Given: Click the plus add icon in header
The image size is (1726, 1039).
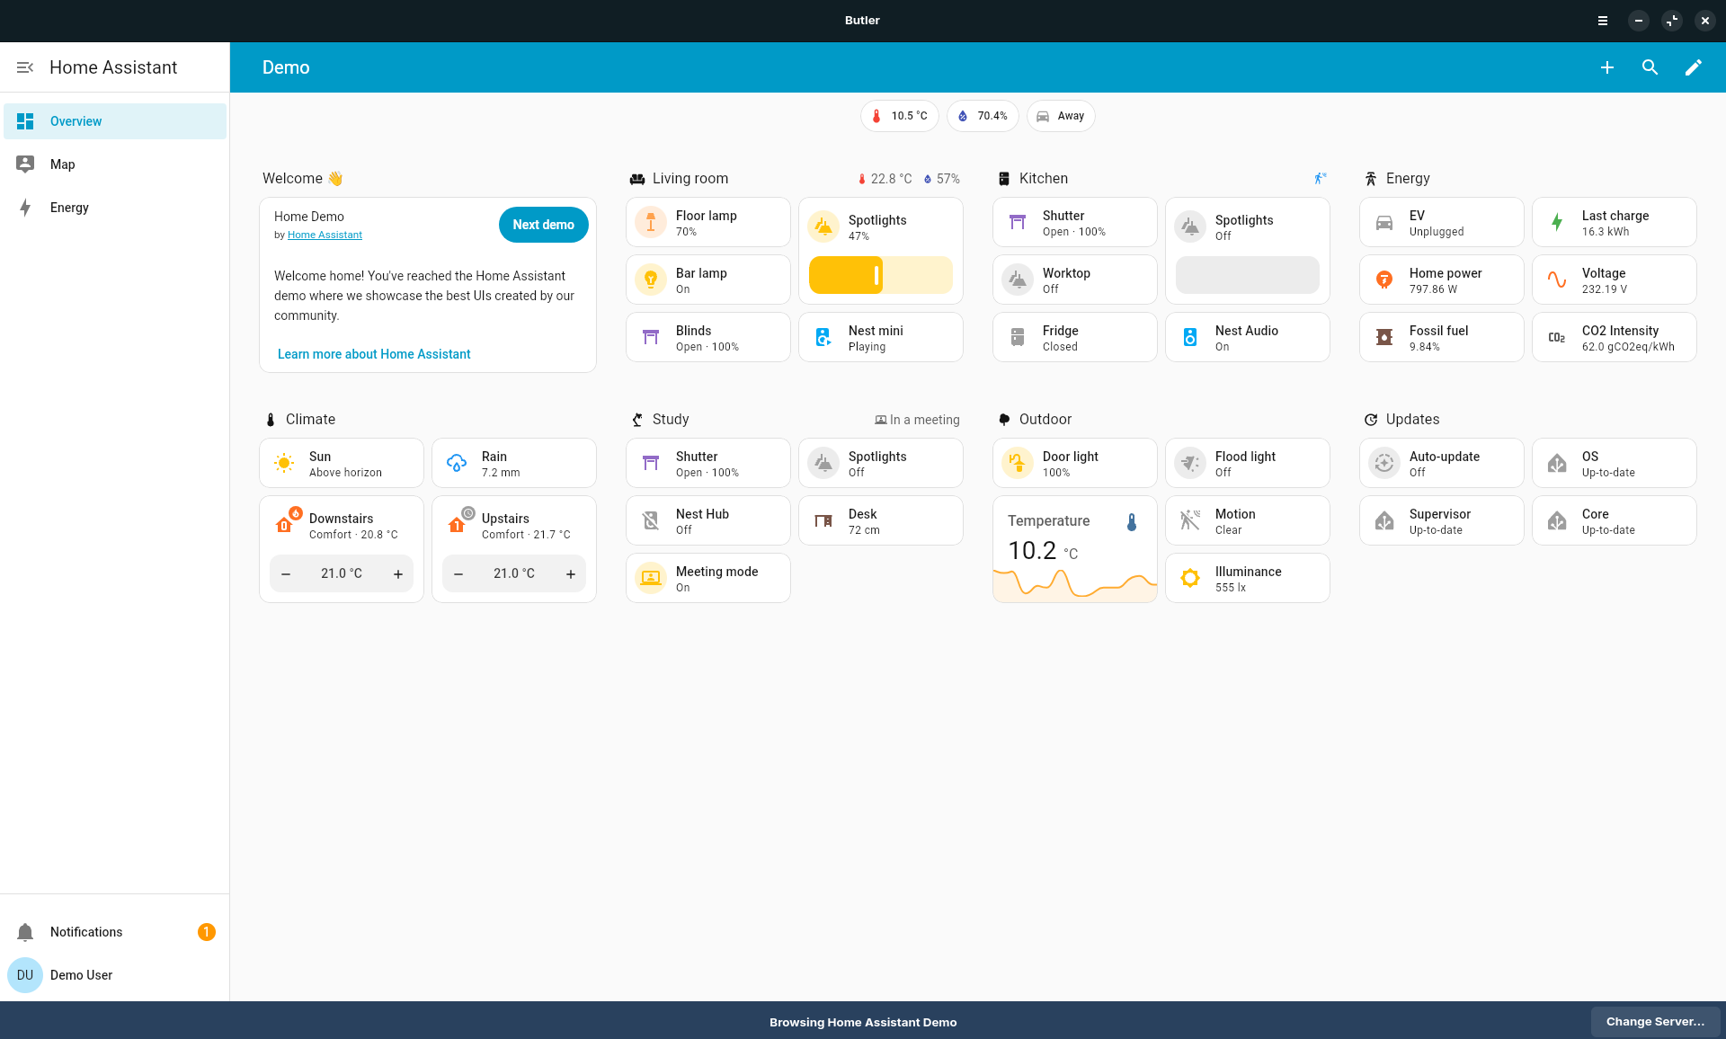Looking at the screenshot, I should 1607,67.
